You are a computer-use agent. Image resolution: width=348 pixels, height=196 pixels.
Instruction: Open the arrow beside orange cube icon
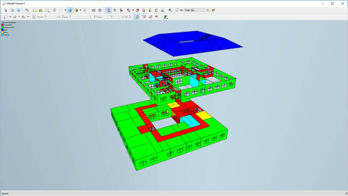tap(80, 10)
